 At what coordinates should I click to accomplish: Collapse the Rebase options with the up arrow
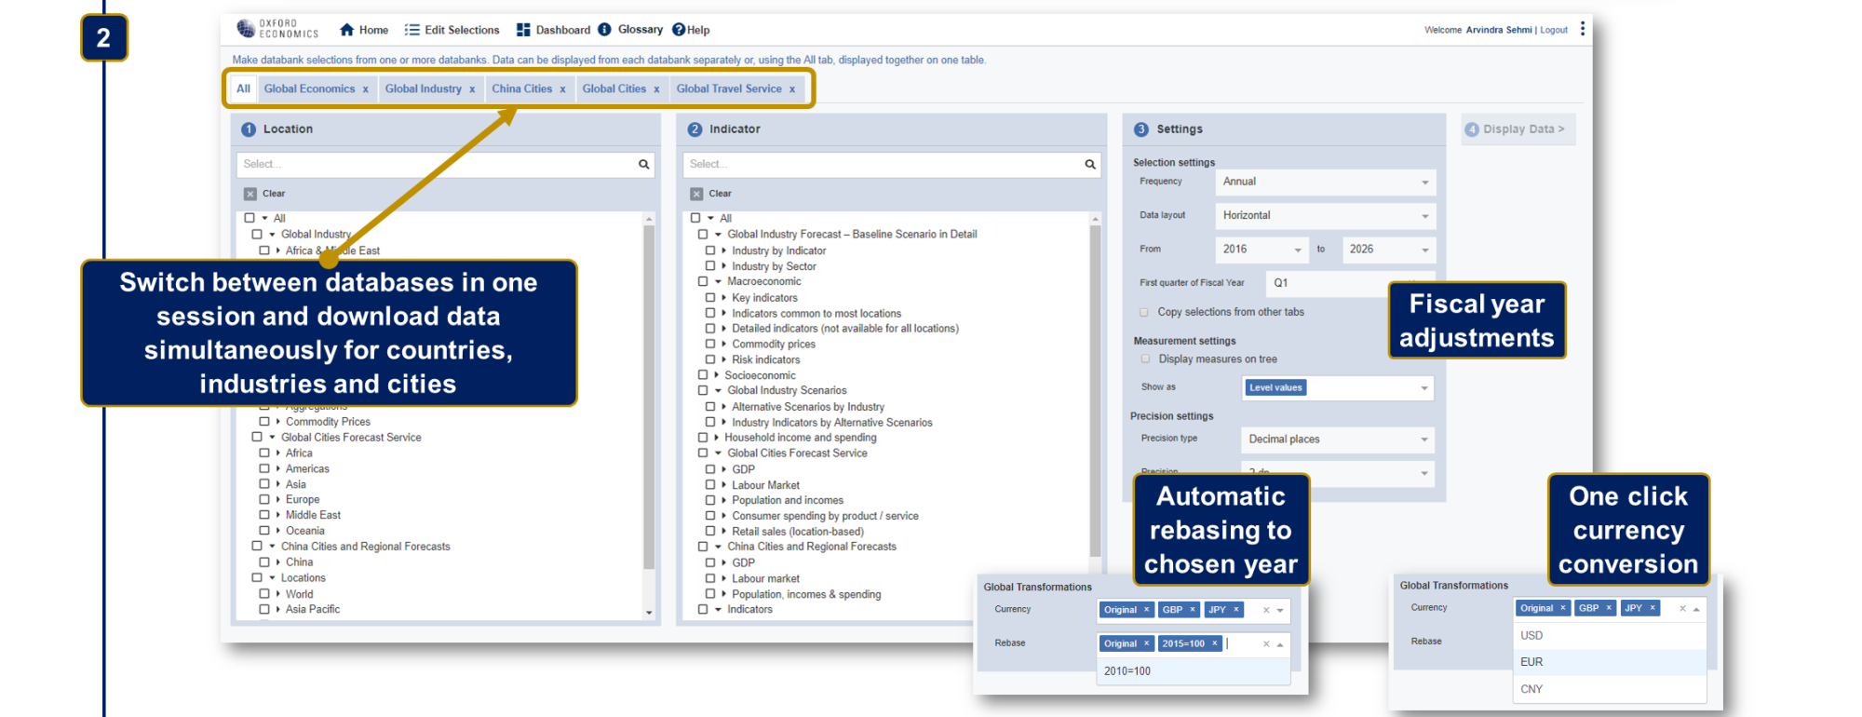1280,644
